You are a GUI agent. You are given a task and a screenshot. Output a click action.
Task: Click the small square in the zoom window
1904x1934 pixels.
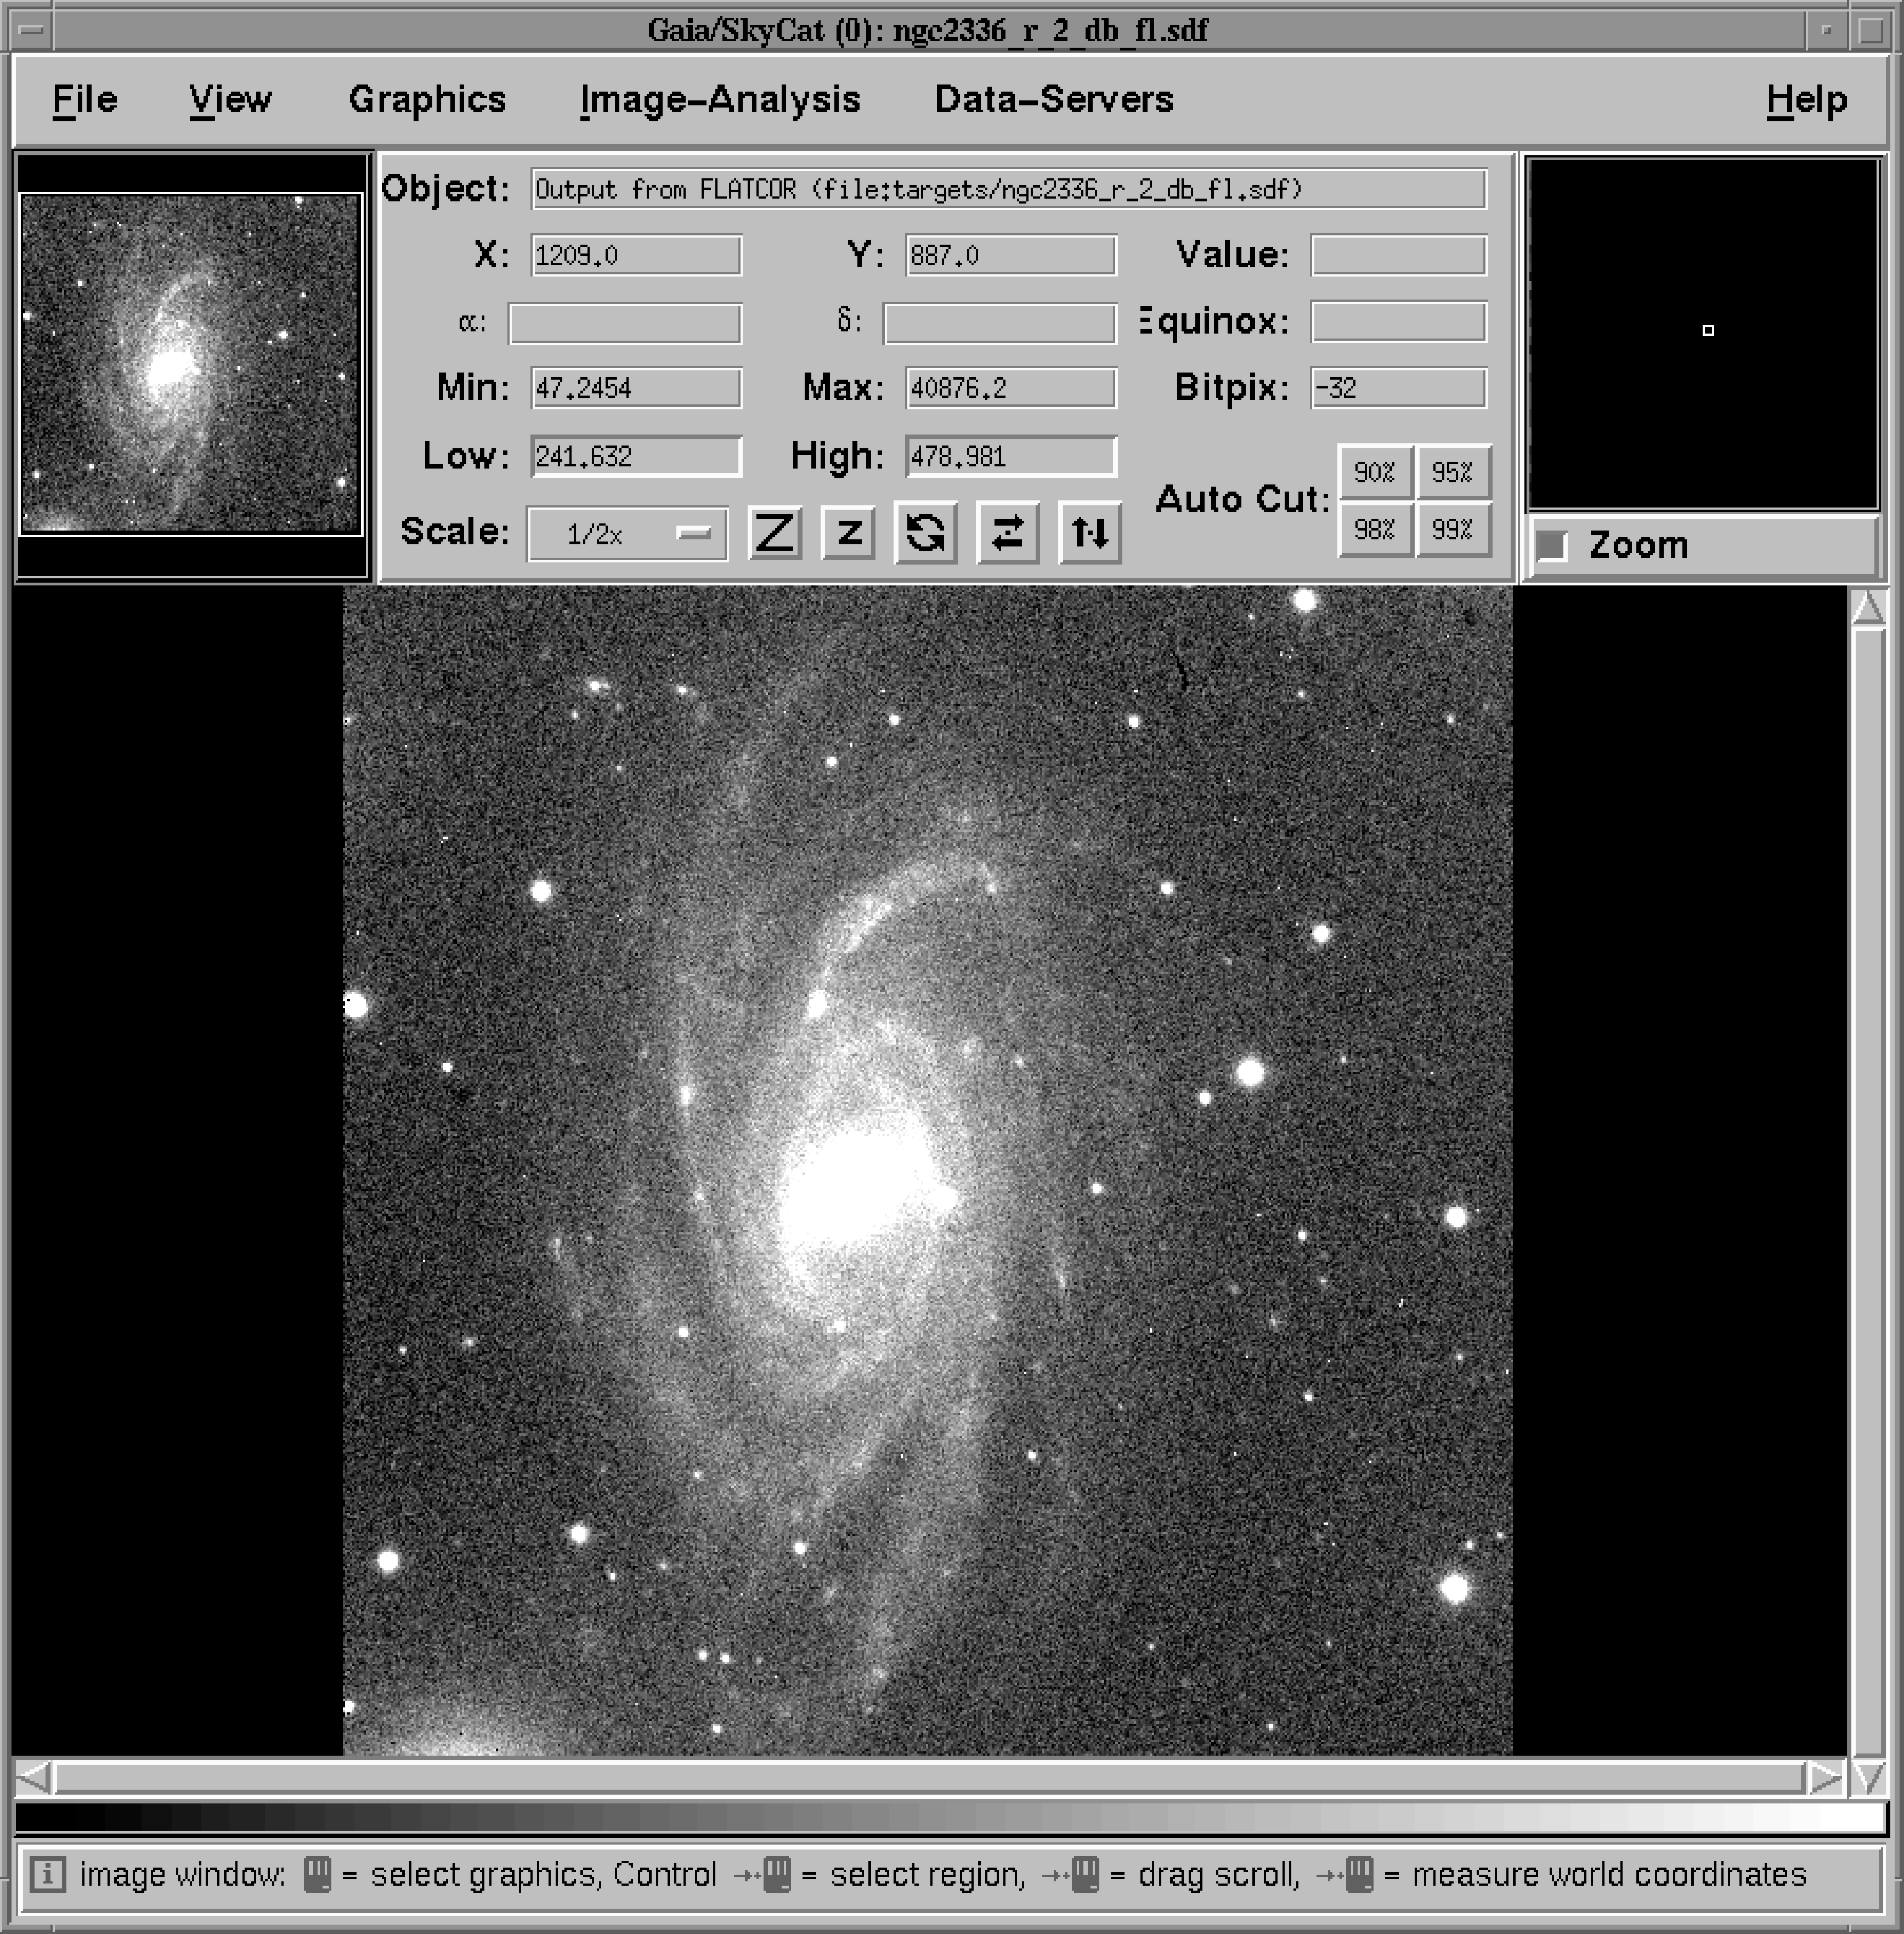click(x=1708, y=330)
